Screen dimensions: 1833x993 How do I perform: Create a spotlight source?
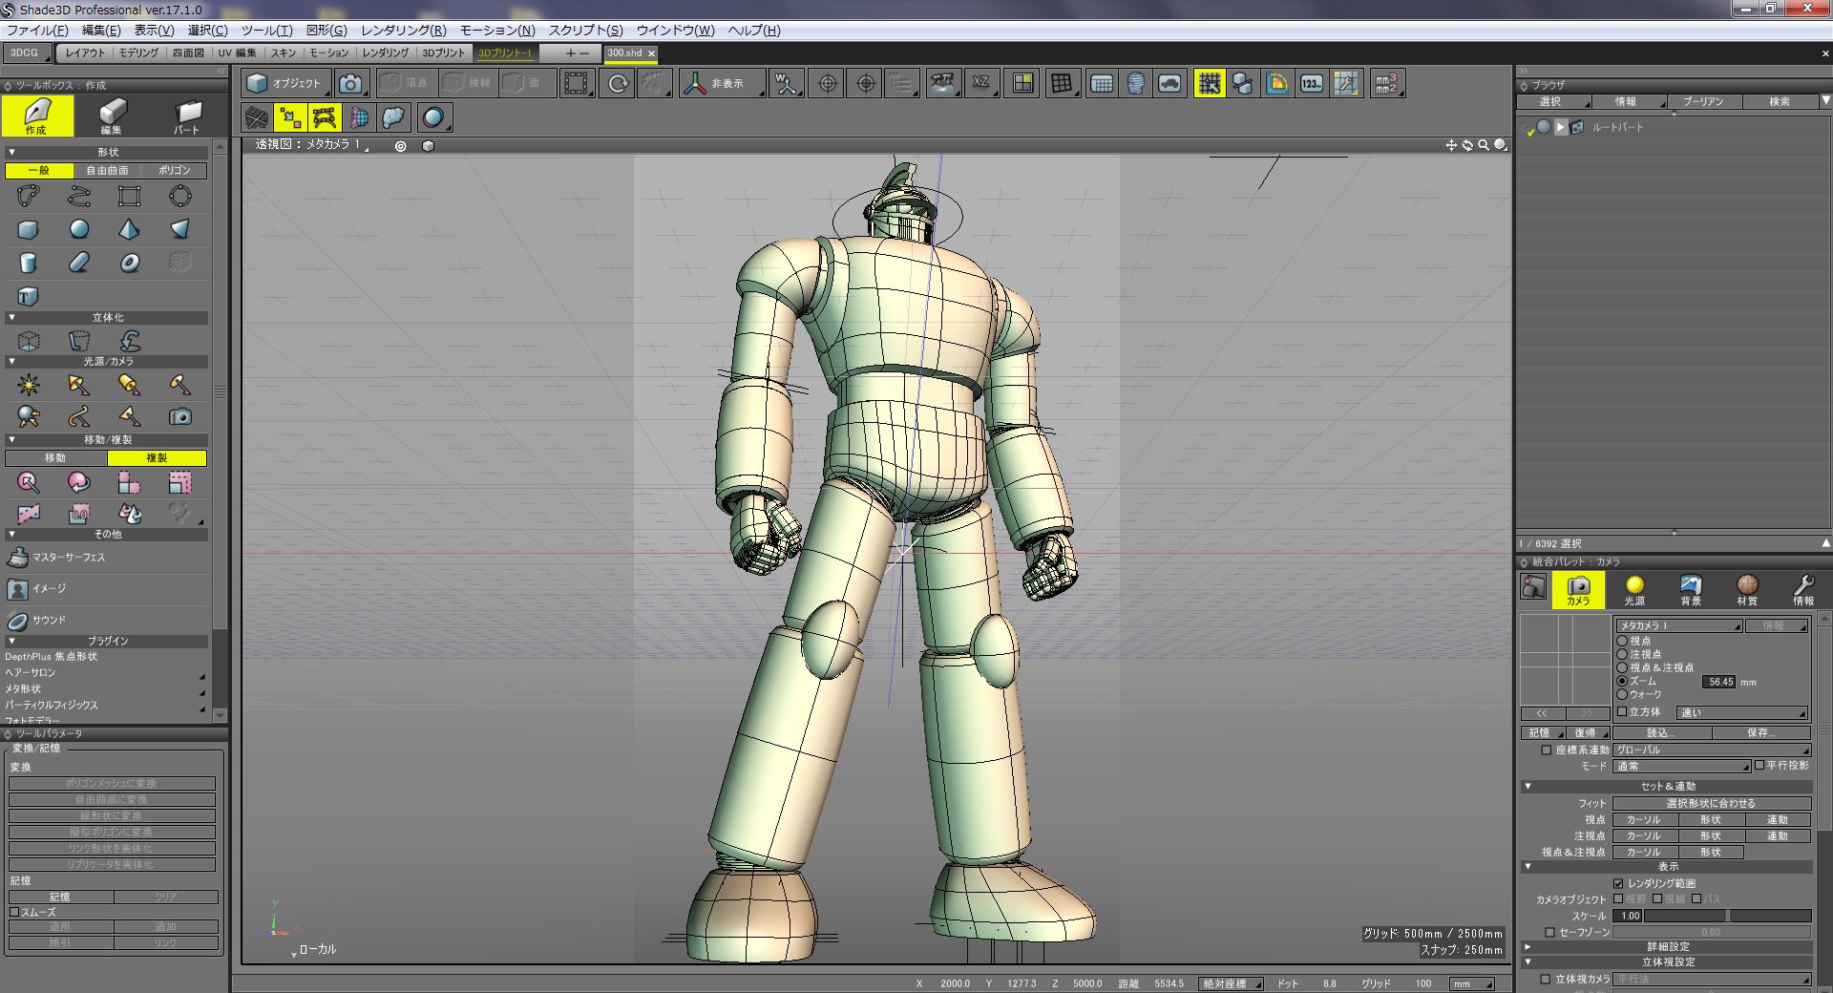[79, 385]
